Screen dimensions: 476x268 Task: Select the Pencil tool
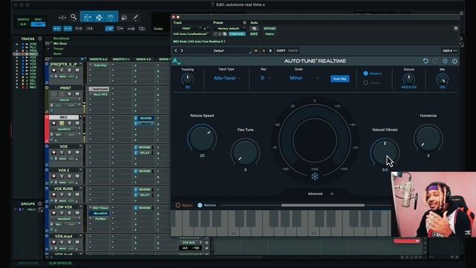(x=135, y=17)
